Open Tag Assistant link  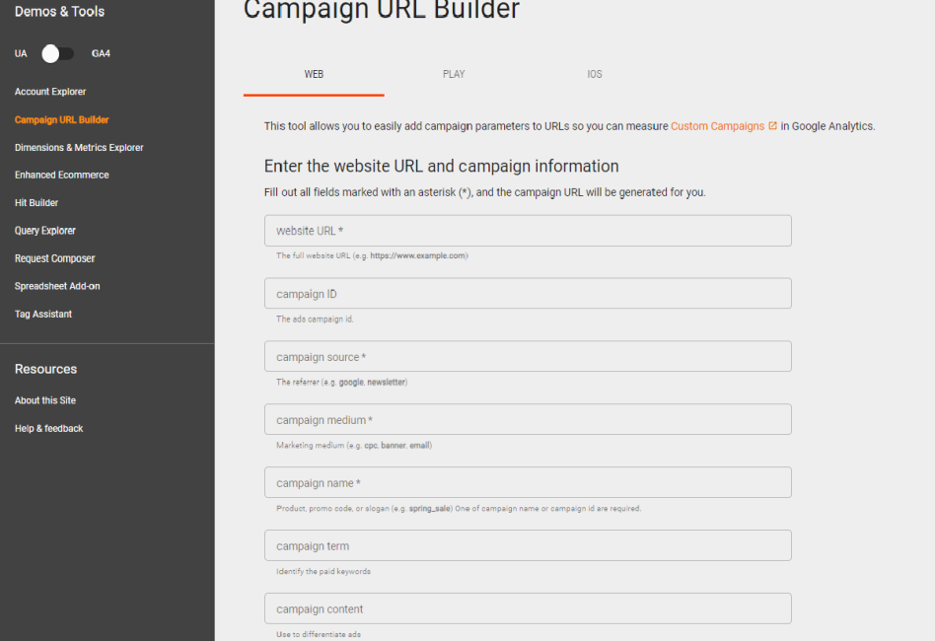(43, 315)
